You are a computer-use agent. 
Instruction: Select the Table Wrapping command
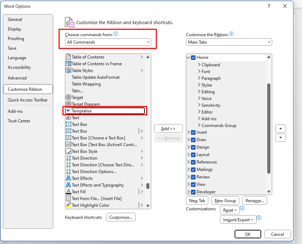click(x=86, y=84)
